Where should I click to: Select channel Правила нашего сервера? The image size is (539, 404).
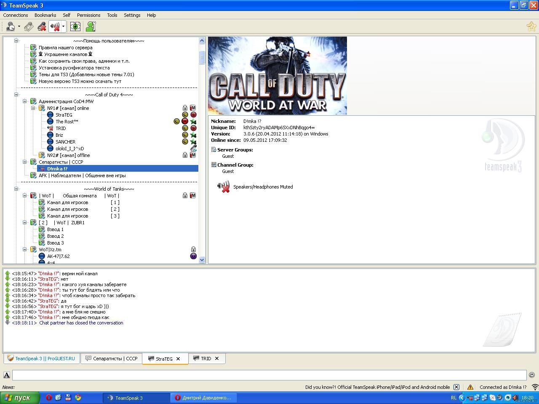[65, 48]
